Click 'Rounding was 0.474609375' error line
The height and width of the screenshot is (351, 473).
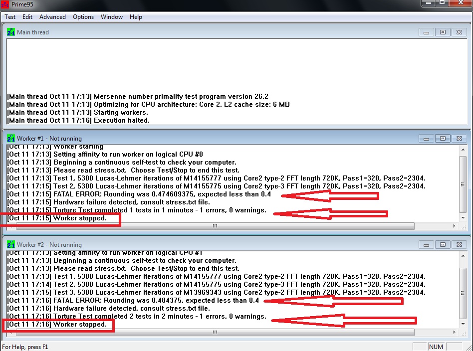tap(139, 194)
